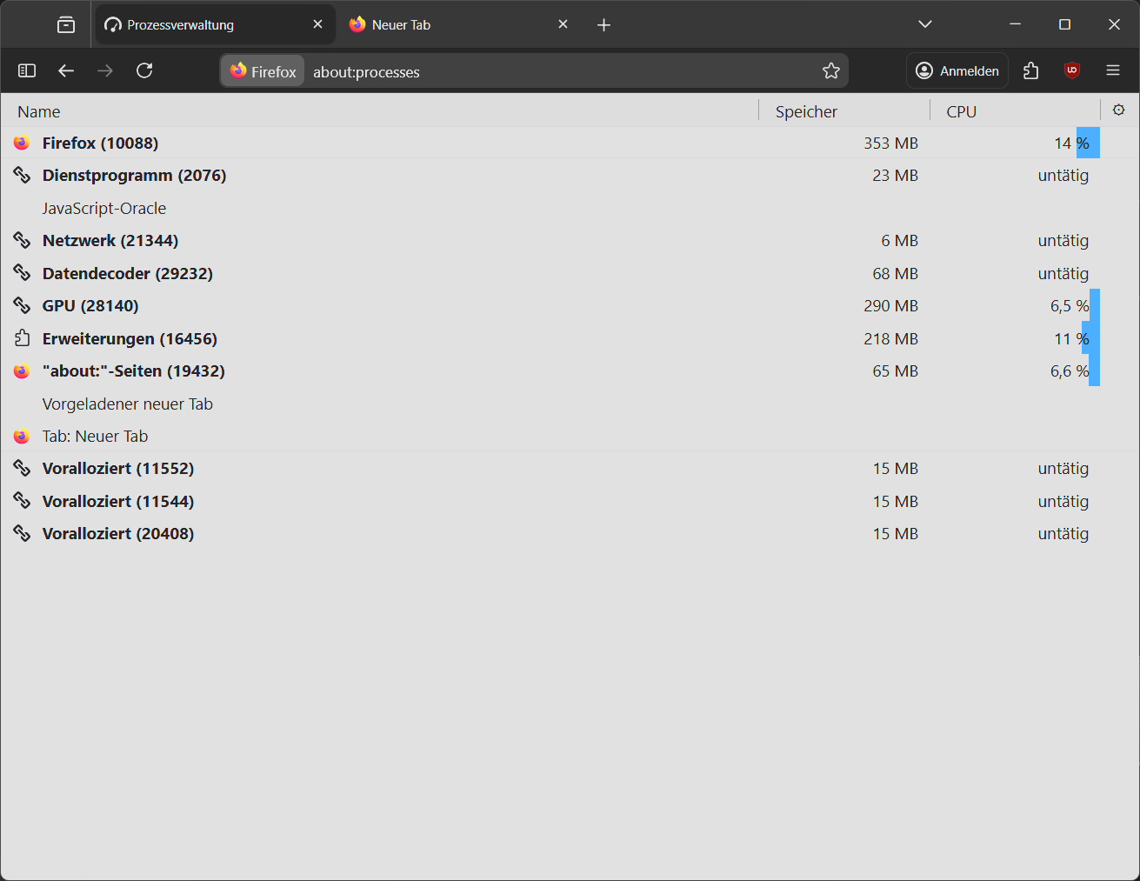Image resolution: width=1140 pixels, height=881 pixels.
Task: Open Firefox View at top left
Action: click(65, 23)
